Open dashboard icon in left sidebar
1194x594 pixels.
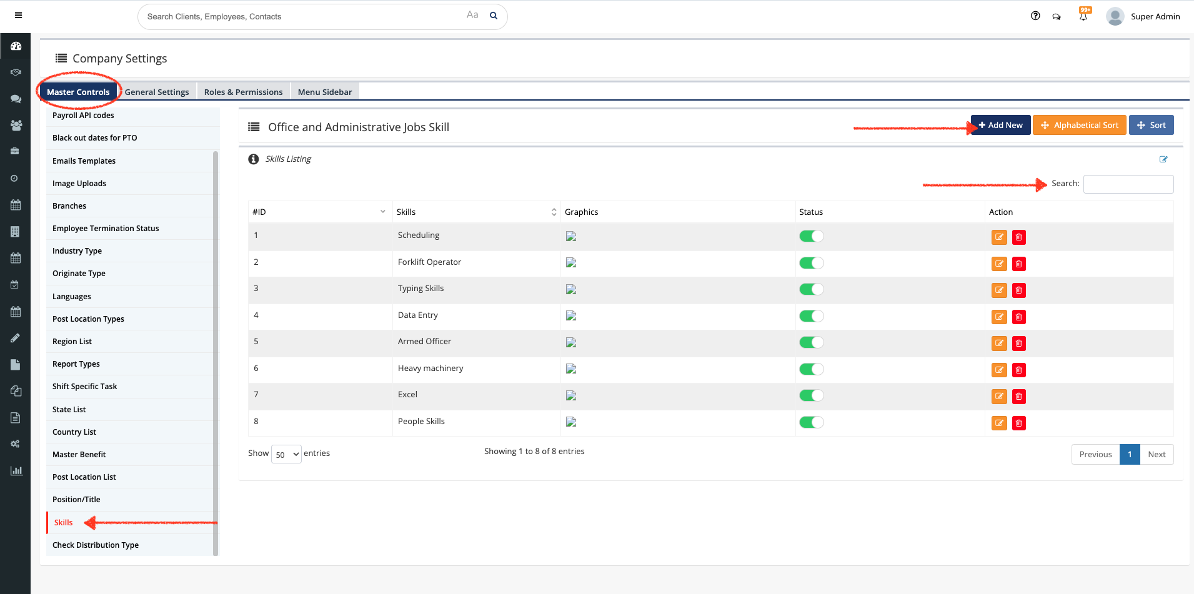(x=16, y=46)
